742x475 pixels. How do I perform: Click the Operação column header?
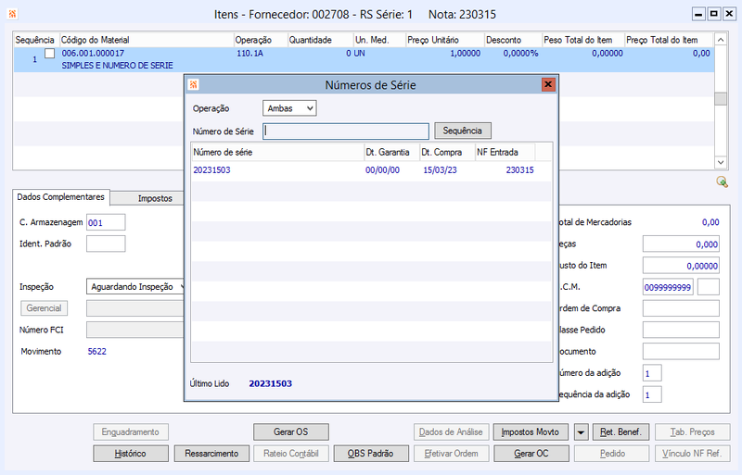[x=261, y=40]
